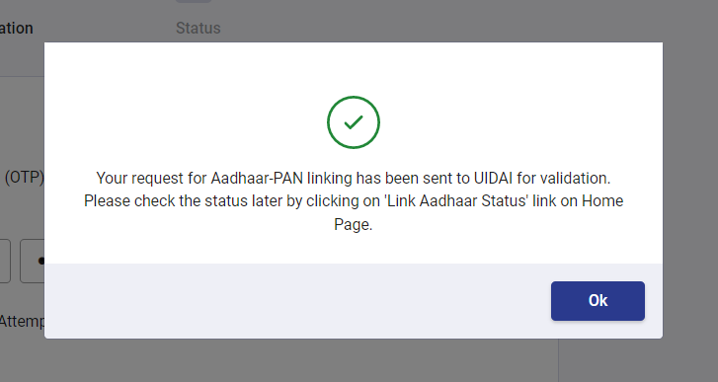This screenshot has width=718, height=382.
Task: Click the 'Page.' line of the message
Action: [353, 224]
